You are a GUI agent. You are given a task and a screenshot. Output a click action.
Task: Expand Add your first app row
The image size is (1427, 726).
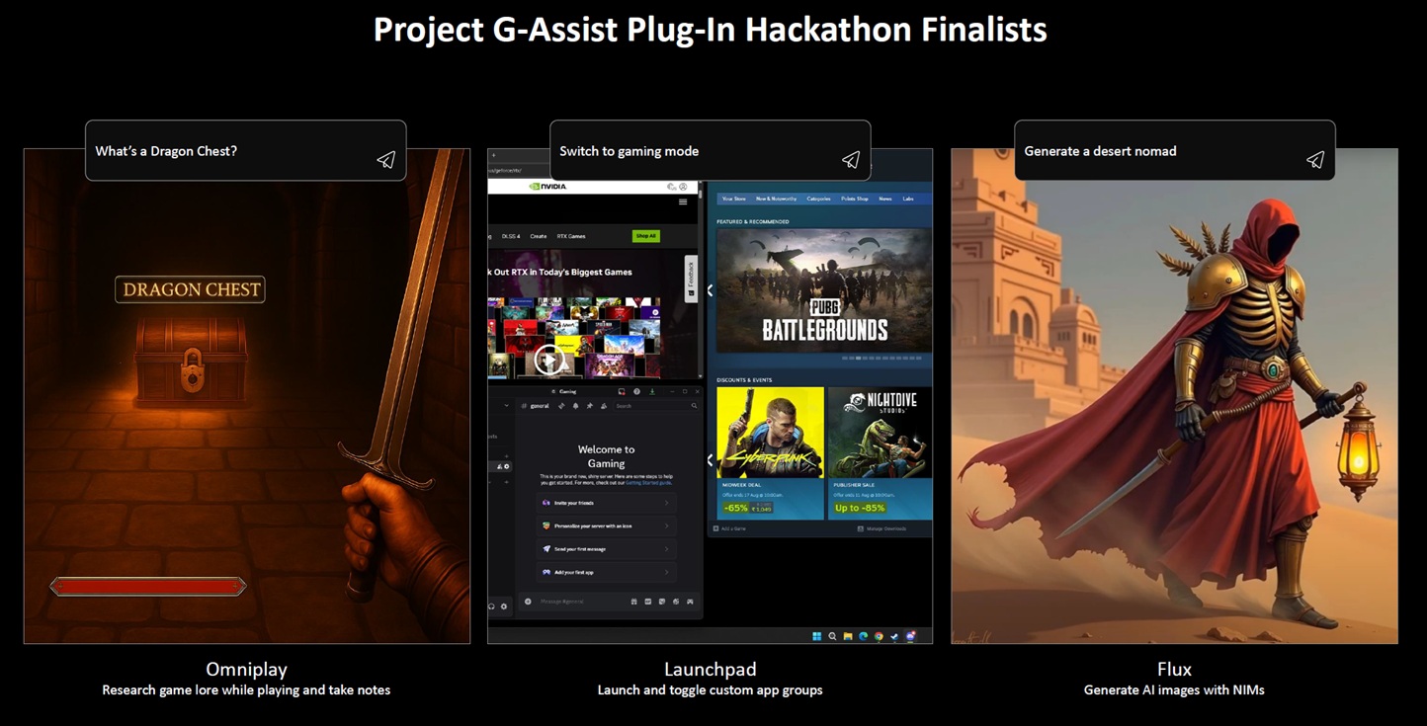606,572
